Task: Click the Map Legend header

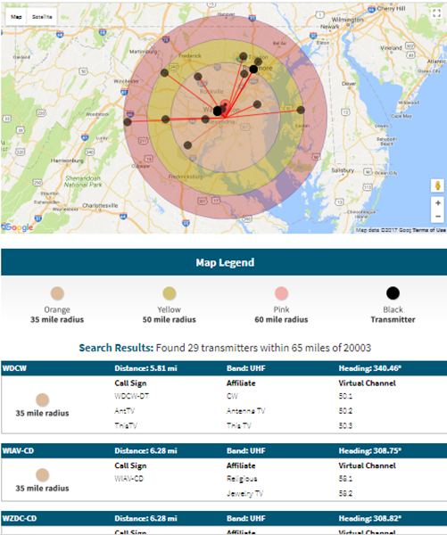Action: pyautogui.click(x=225, y=262)
